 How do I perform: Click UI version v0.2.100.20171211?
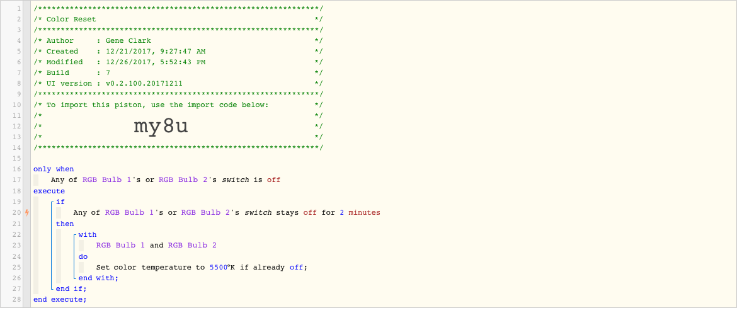(x=144, y=83)
